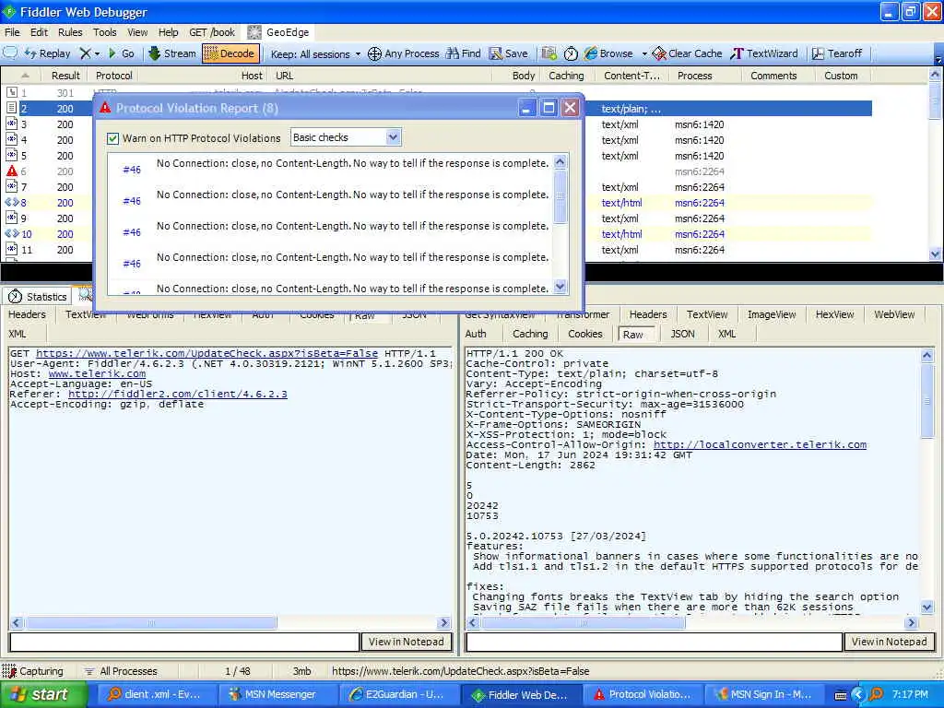Open the Statistics tab
This screenshot has width=944, height=708.
(37, 296)
